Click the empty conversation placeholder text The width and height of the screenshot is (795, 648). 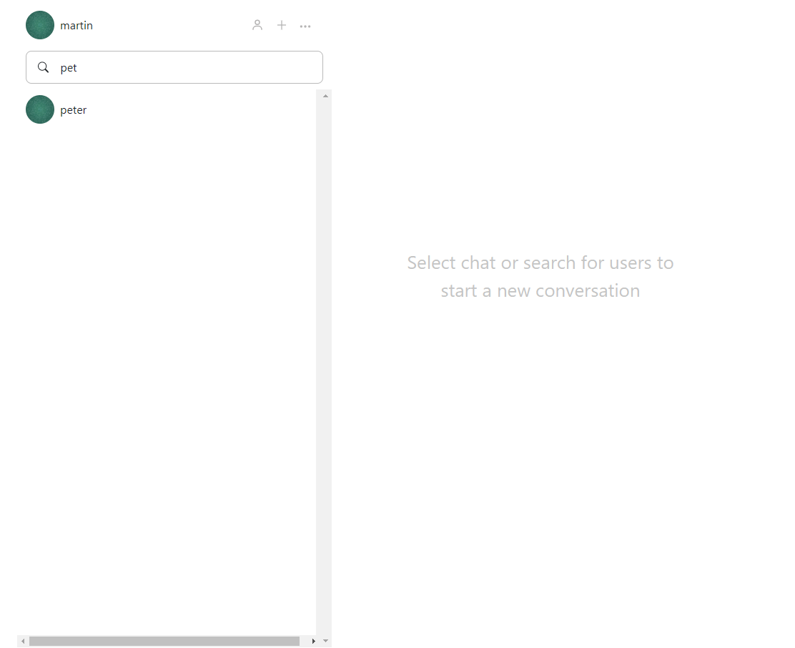540,276
